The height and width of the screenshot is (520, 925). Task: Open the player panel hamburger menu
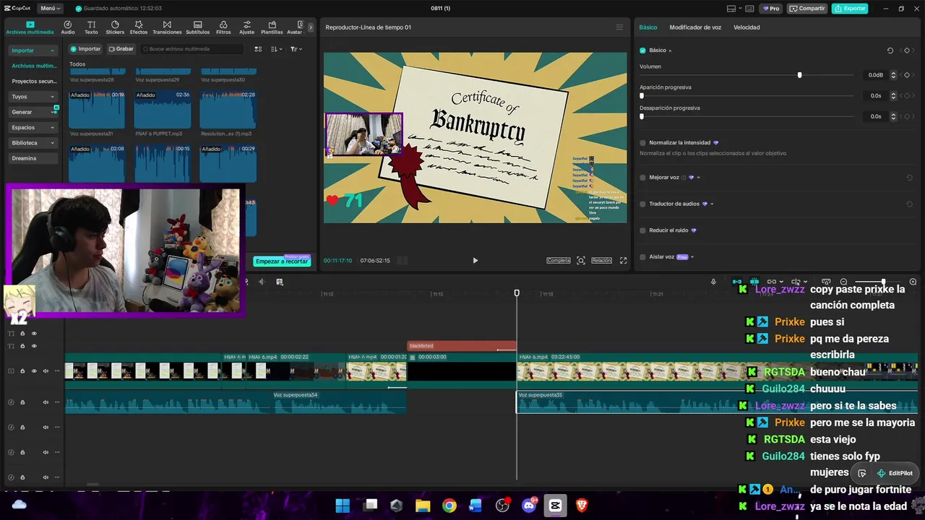click(619, 27)
